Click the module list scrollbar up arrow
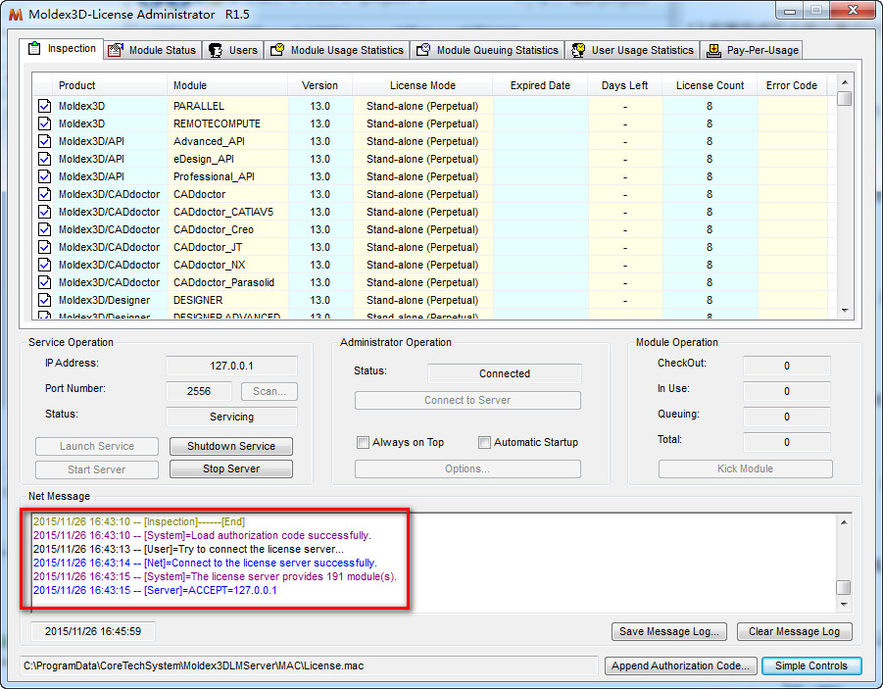 [845, 82]
